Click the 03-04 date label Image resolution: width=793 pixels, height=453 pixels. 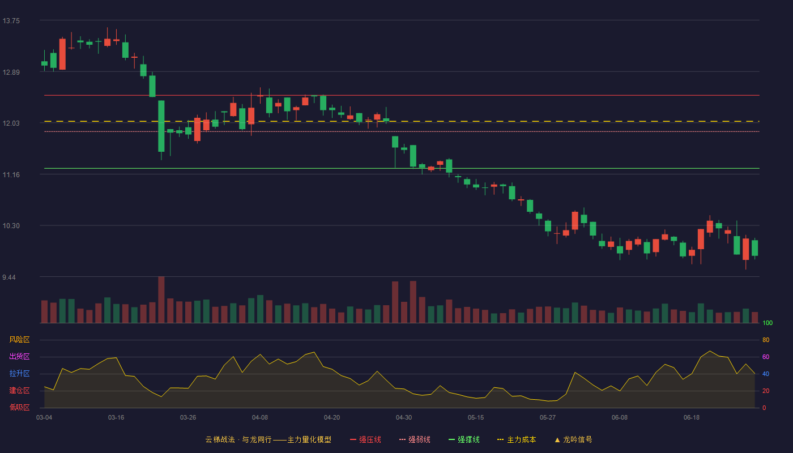(44, 417)
